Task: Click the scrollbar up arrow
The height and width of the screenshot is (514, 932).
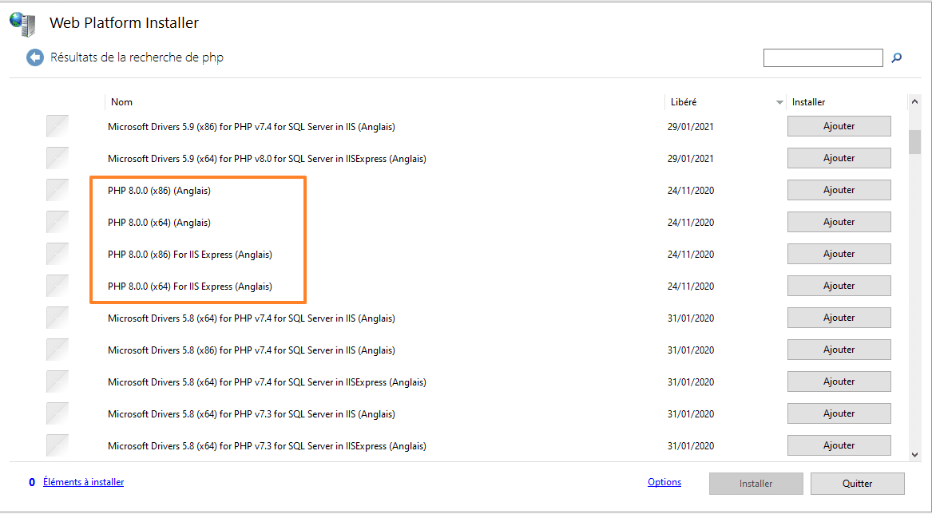Action: tap(914, 102)
